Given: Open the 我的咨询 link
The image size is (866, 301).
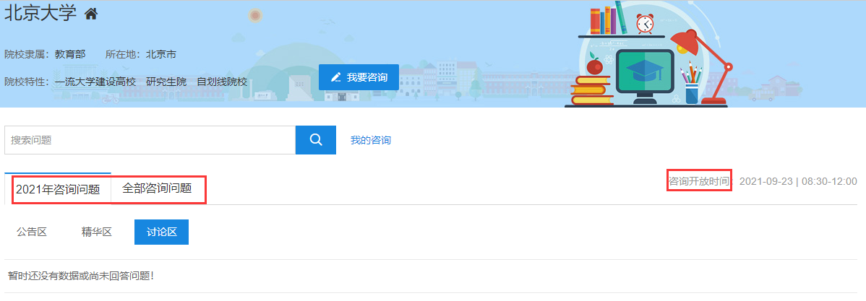Looking at the screenshot, I should 371,140.
